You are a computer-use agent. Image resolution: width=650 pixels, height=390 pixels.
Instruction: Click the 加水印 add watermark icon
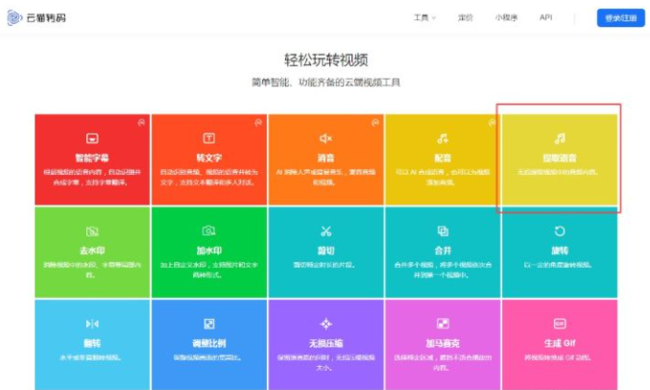click(208, 232)
